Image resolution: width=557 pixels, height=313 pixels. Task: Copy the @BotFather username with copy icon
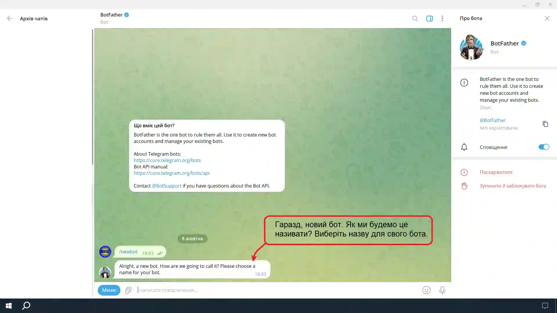(x=545, y=124)
